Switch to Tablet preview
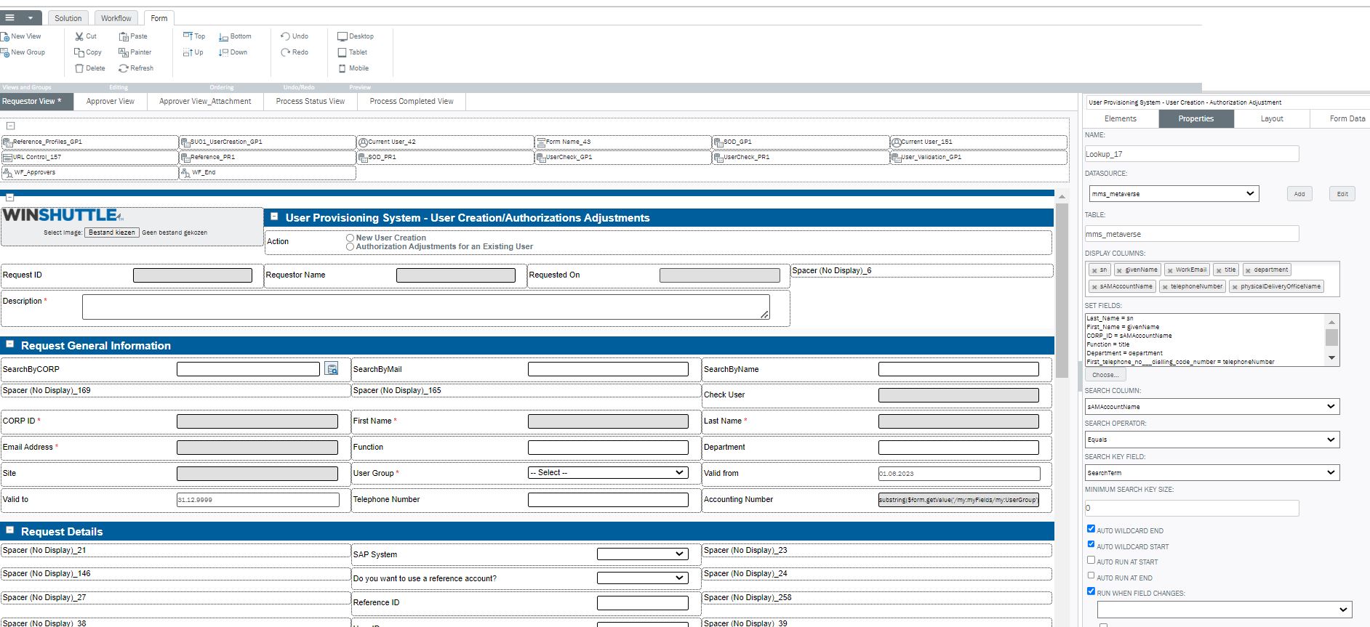Viewport: 1370px width, 627px height. pyautogui.click(x=342, y=52)
